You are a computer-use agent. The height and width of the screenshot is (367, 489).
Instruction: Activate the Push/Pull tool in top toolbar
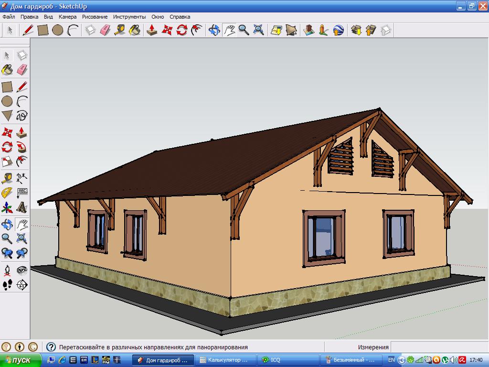(x=152, y=30)
